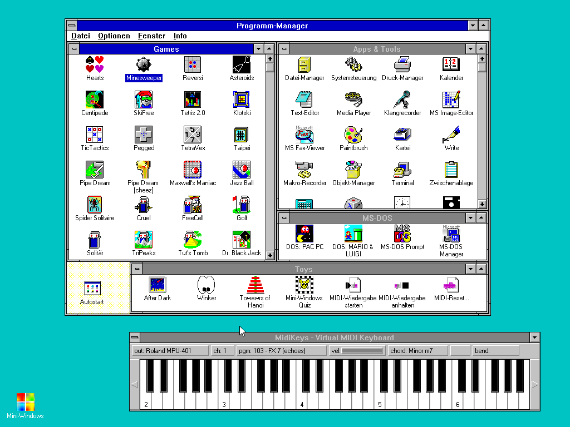Screen dimensions: 570x427
Task: Open the Optionen menu
Action: point(114,36)
